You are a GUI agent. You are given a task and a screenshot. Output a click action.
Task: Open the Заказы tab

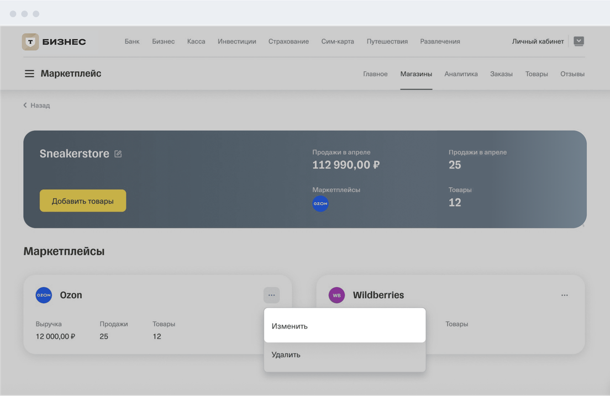coord(501,74)
